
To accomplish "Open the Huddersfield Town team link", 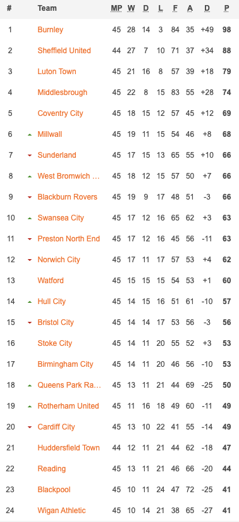I will pyautogui.click(x=68, y=448).
